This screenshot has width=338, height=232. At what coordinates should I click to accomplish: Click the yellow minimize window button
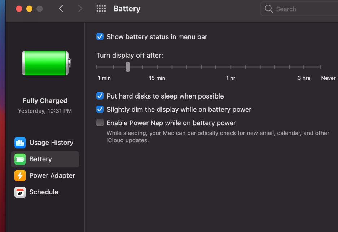tap(29, 9)
